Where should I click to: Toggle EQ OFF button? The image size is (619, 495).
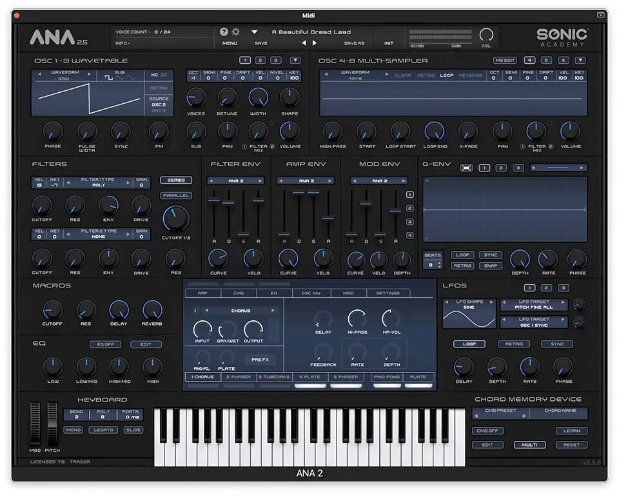(x=105, y=344)
